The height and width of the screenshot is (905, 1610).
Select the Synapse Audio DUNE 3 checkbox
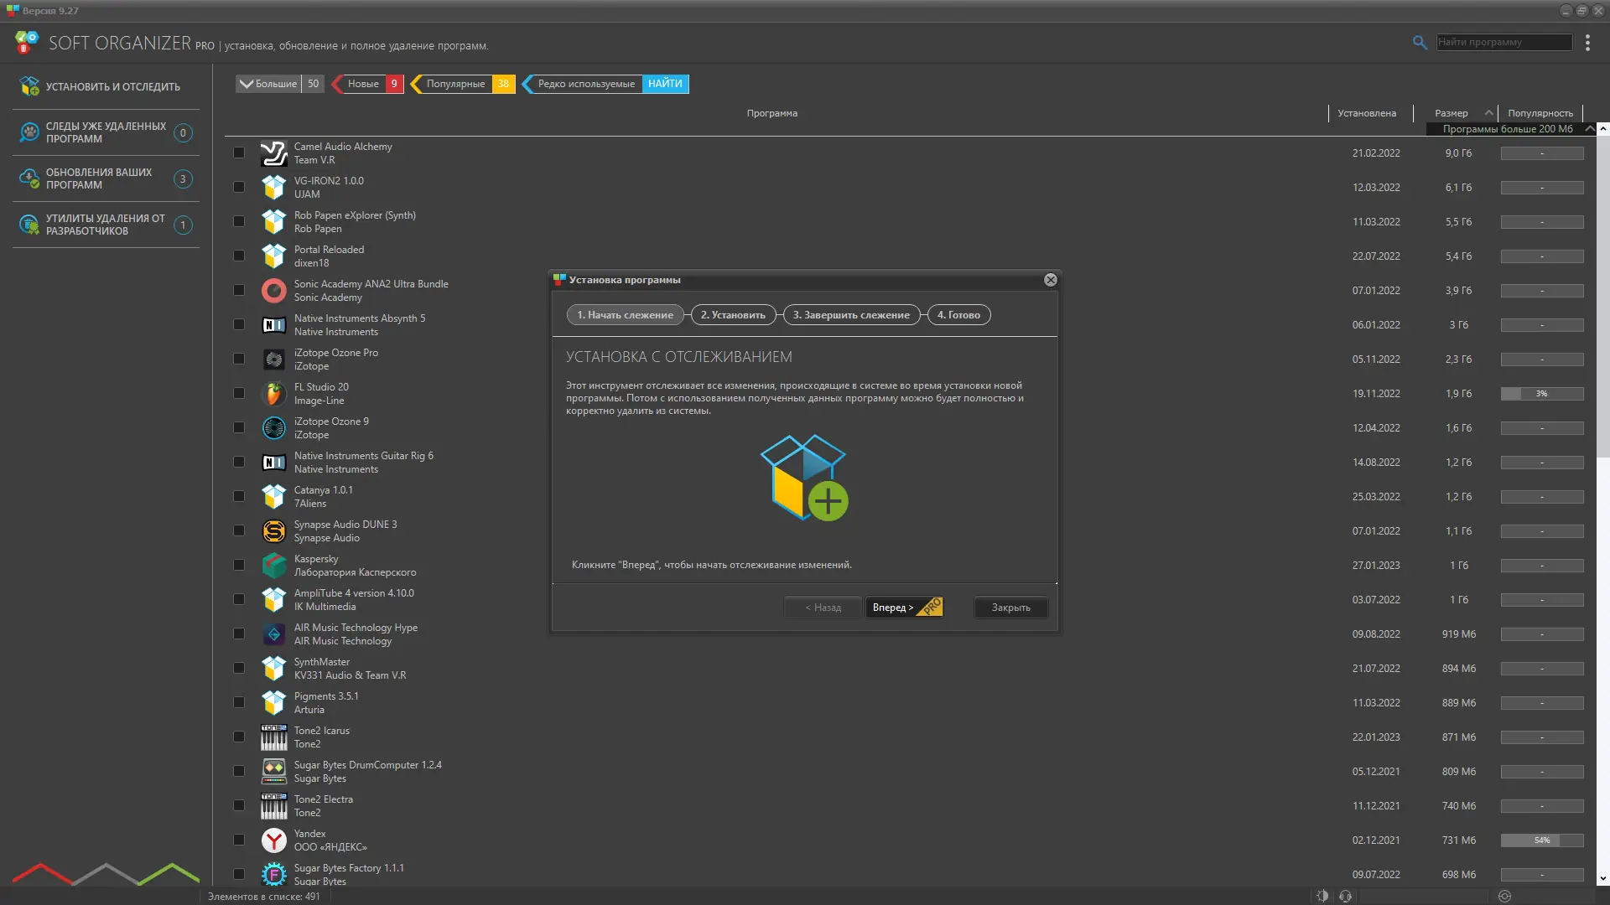(x=239, y=531)
